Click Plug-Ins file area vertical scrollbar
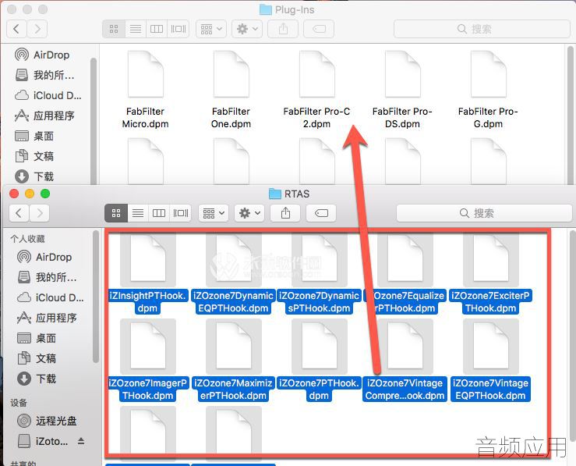Screen dimensions: 576x466 [x=571, y=114]
